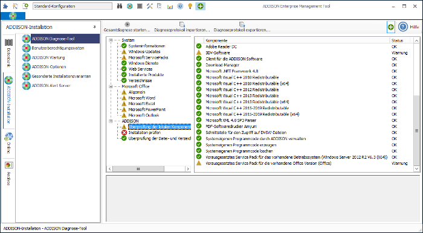
Task: Select Microsoft .NET Framework 4.8 row
Action: click(x=304, y=71)
